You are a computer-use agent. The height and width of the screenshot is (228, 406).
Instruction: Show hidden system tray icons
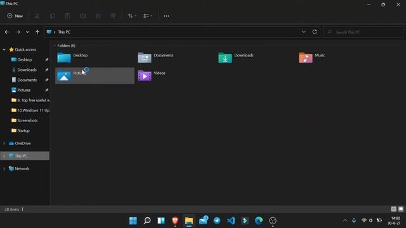[x=345, y=220]
